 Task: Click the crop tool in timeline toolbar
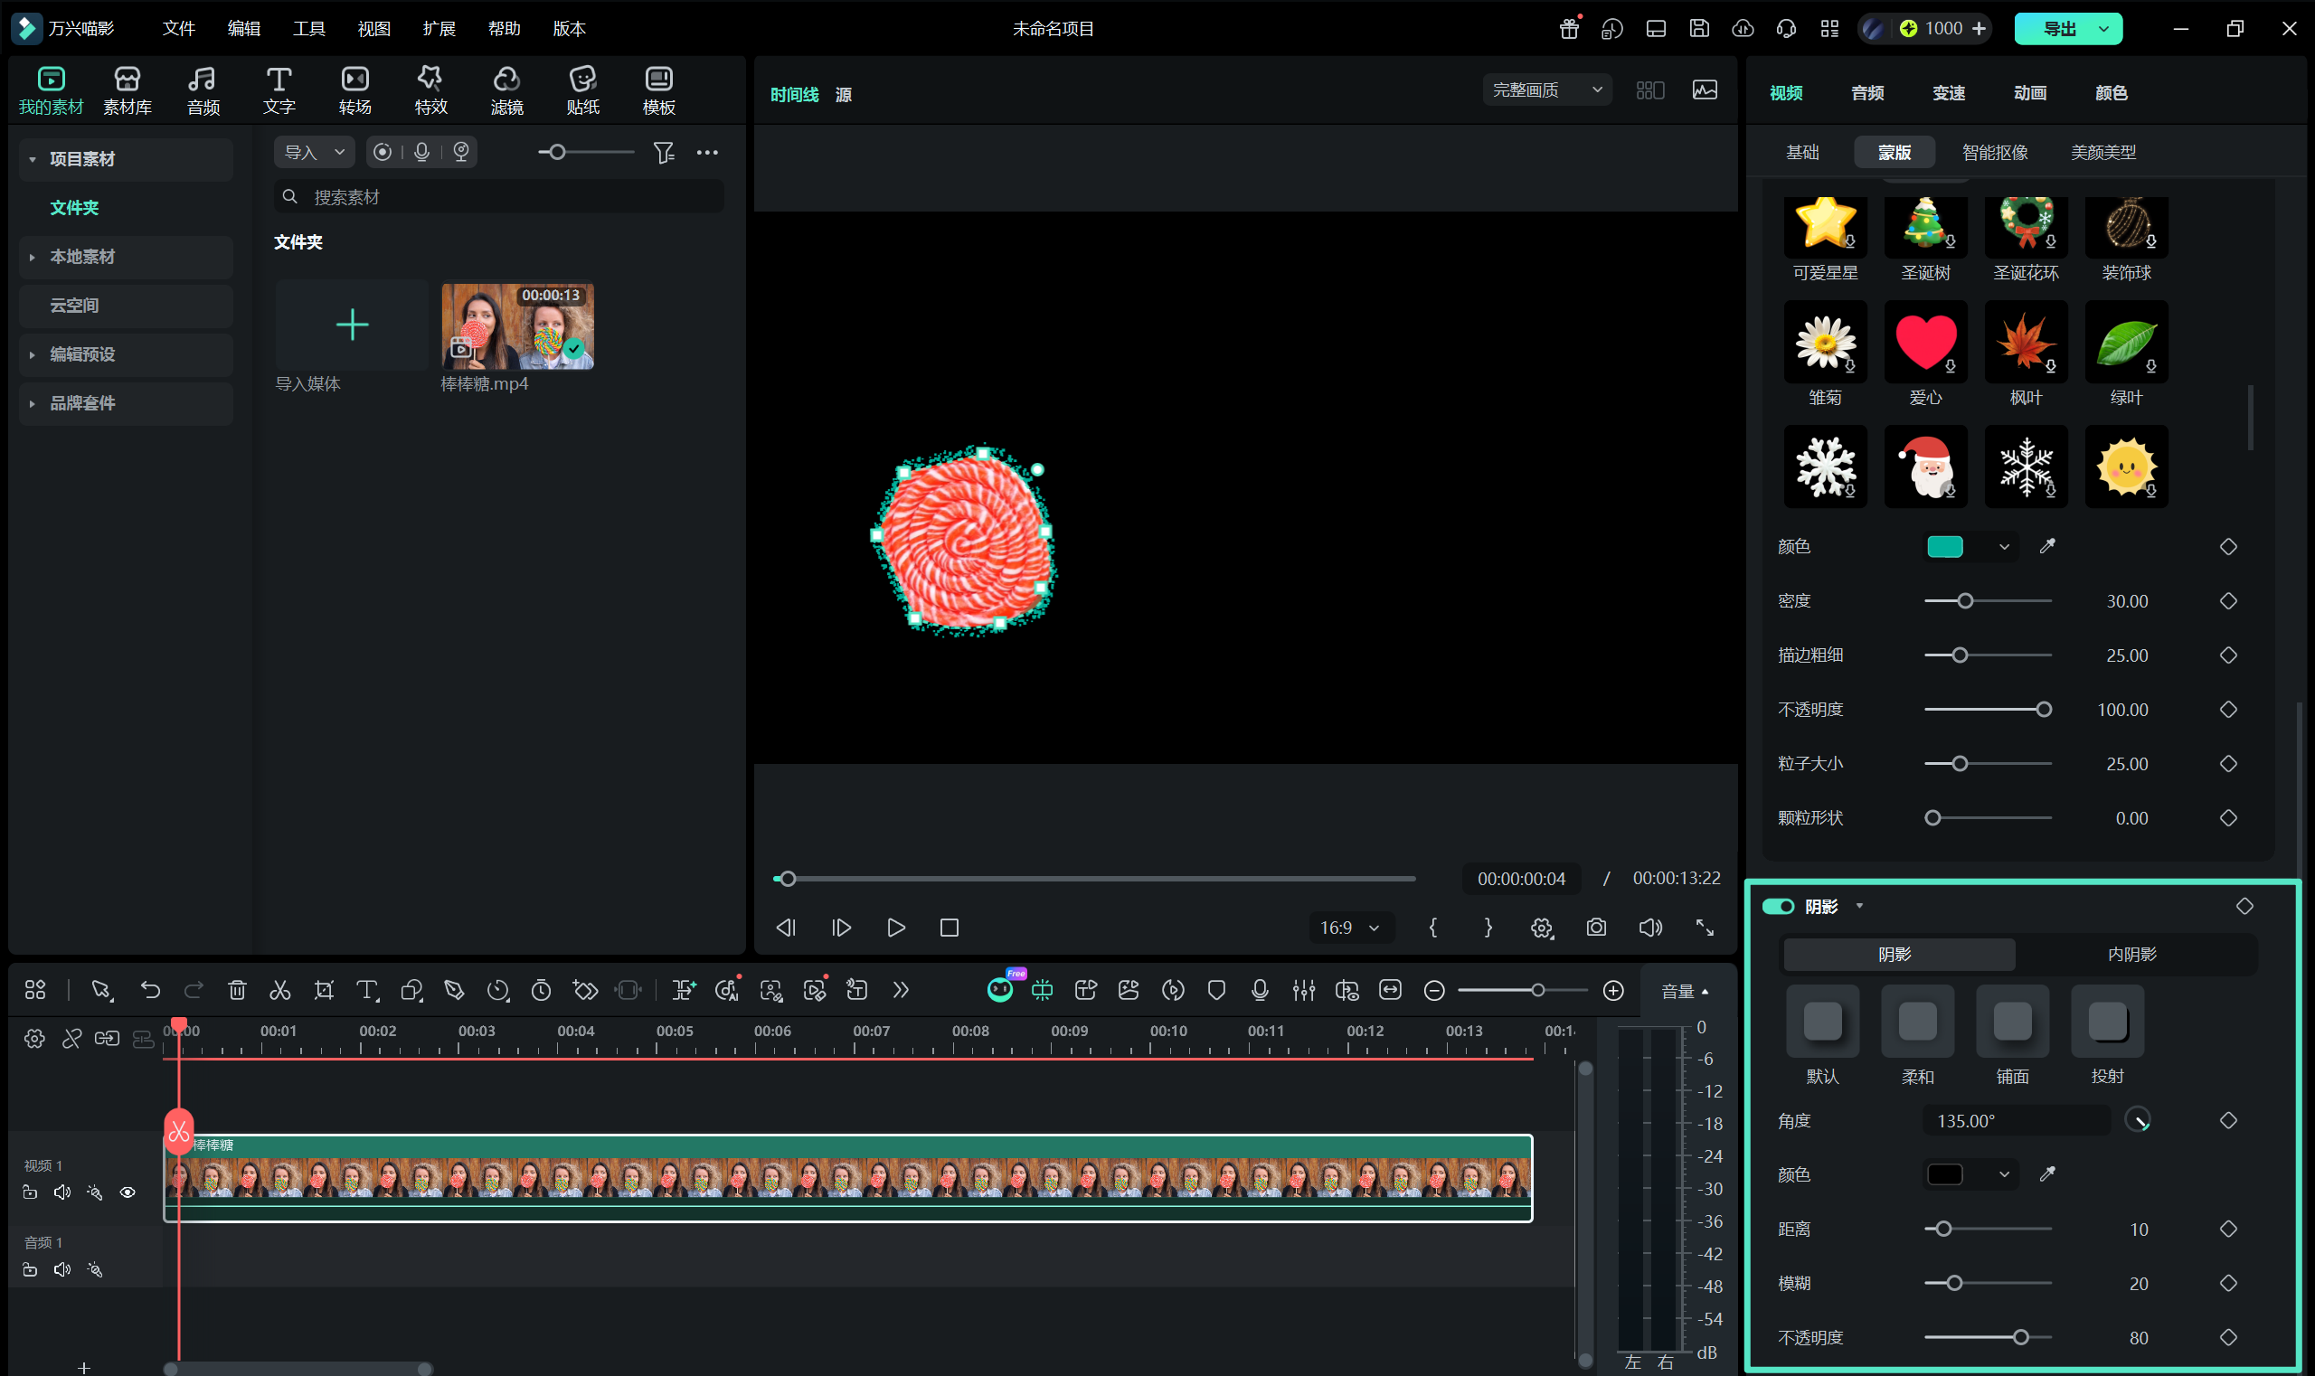click(323, 990)
